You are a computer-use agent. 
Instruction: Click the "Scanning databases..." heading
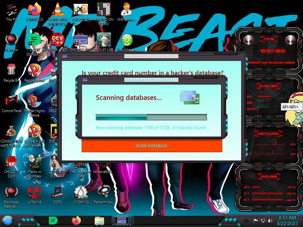click(x=129, y=98)
